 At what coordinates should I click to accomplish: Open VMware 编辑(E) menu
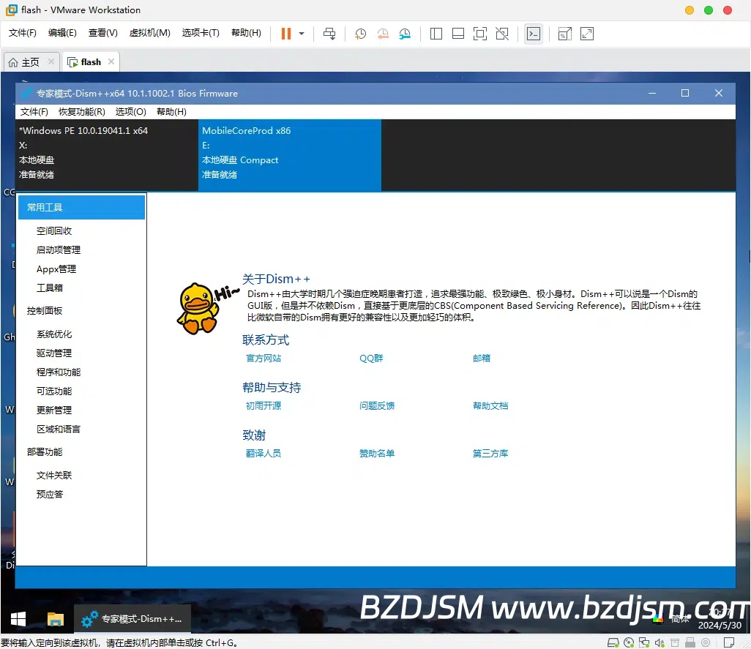pyautogui.click(x=62, y=32)
